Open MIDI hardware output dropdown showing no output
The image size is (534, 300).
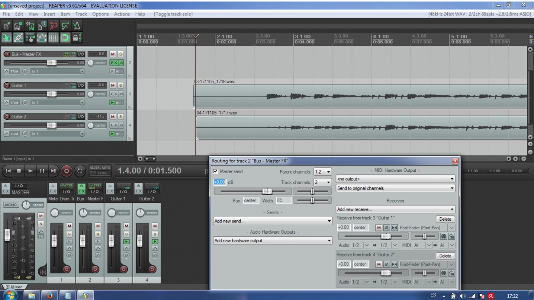tap(395, 179)
